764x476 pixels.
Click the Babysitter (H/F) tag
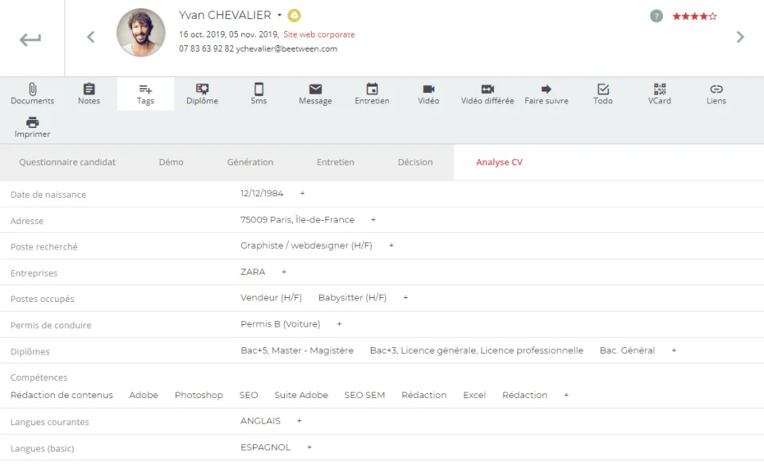pyautogui.click(x=353, y=297)
